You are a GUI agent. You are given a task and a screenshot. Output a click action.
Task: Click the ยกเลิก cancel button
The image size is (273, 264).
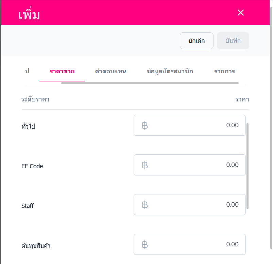click(x=197, y=41)
